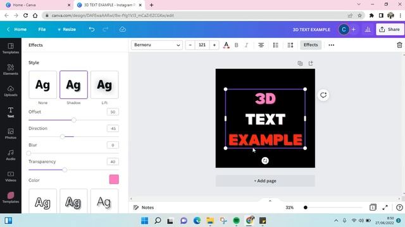
Task: Toggle bold formatting
Action: pos(236,45)
